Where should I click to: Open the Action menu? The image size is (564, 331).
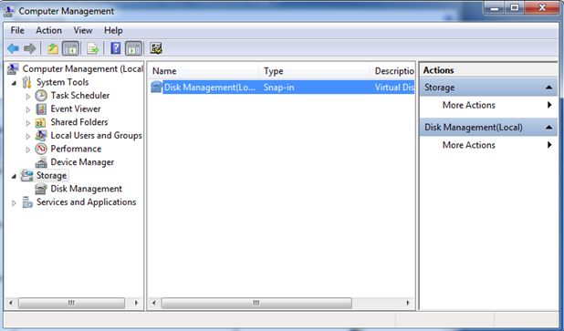(48, 31)
